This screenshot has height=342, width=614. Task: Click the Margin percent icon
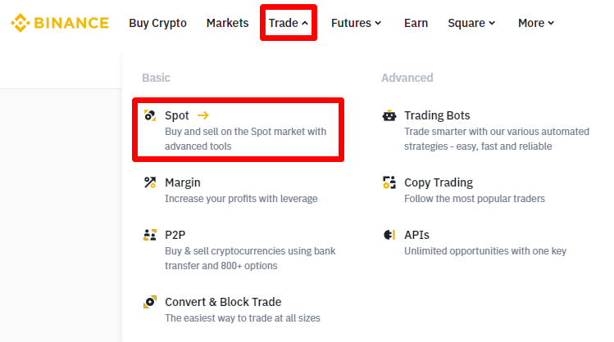pos(149,182)
